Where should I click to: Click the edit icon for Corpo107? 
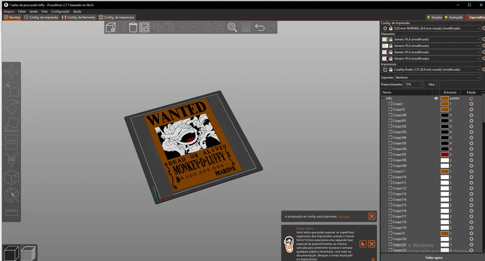(x=471, y=155)
